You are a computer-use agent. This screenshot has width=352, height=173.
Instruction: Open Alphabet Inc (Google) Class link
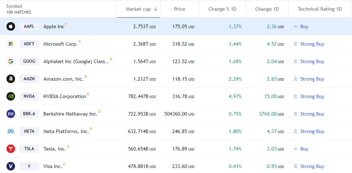(76, 62)
